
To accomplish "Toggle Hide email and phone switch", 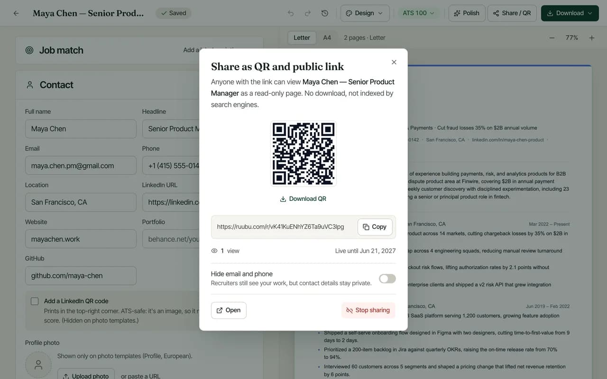I will coord(387,279).
